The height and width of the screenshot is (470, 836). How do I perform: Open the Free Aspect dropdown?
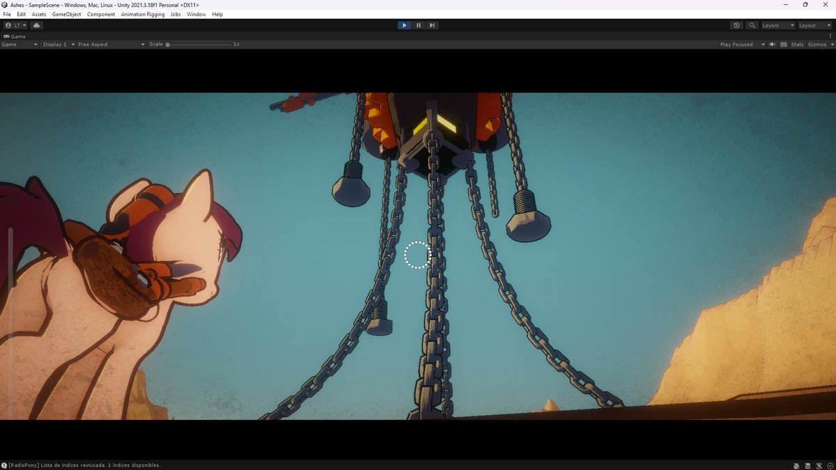111,45
